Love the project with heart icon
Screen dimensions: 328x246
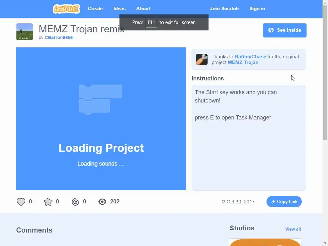coord(21,202)
